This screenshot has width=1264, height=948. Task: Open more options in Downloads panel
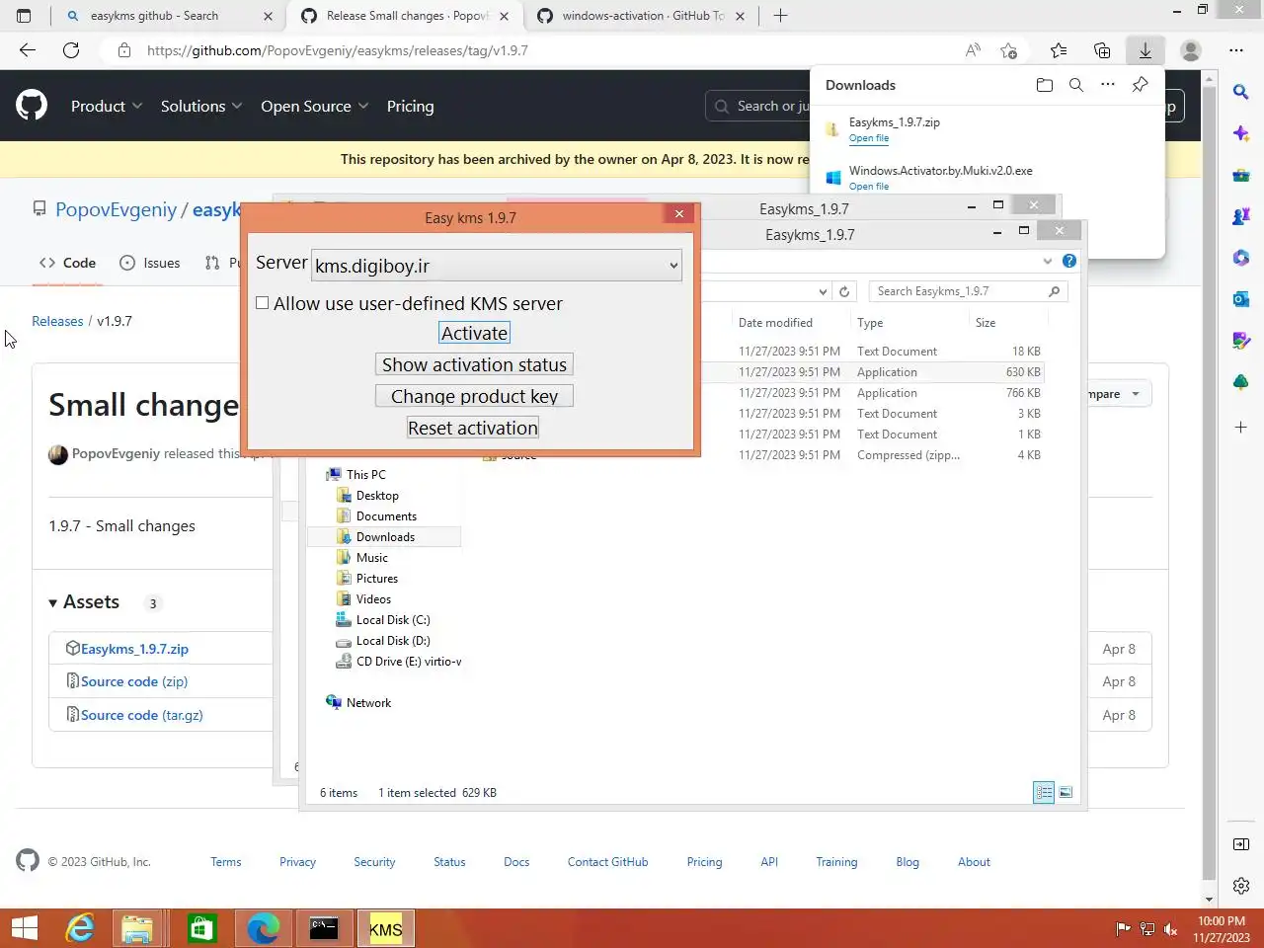coord(1108,85)
